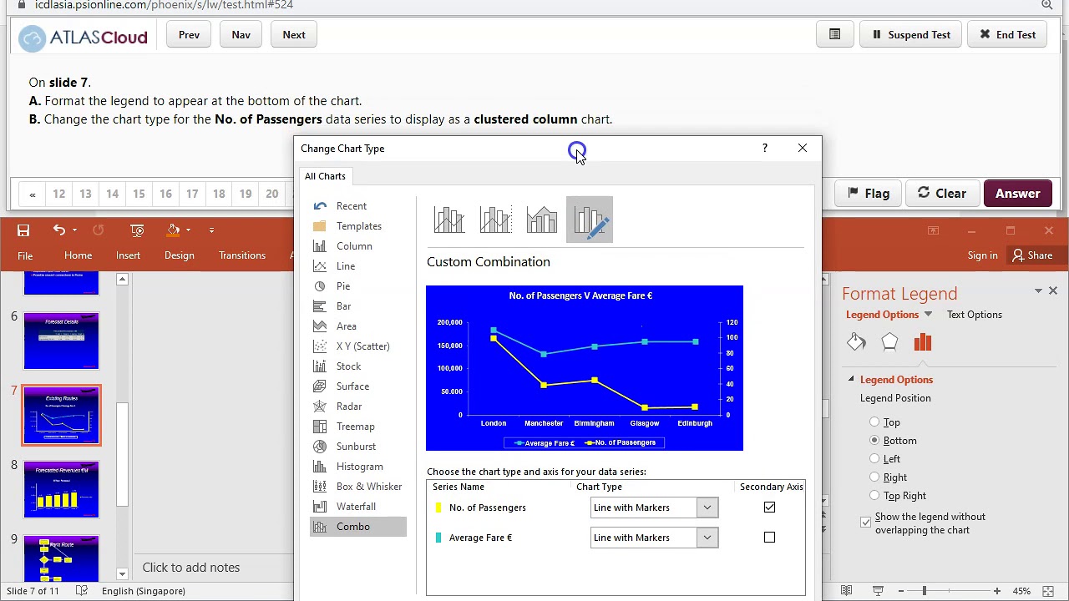Select the Top legend position
Image resolution: width=1069 pixels, height=601 pixels.
tap(874, 422)
